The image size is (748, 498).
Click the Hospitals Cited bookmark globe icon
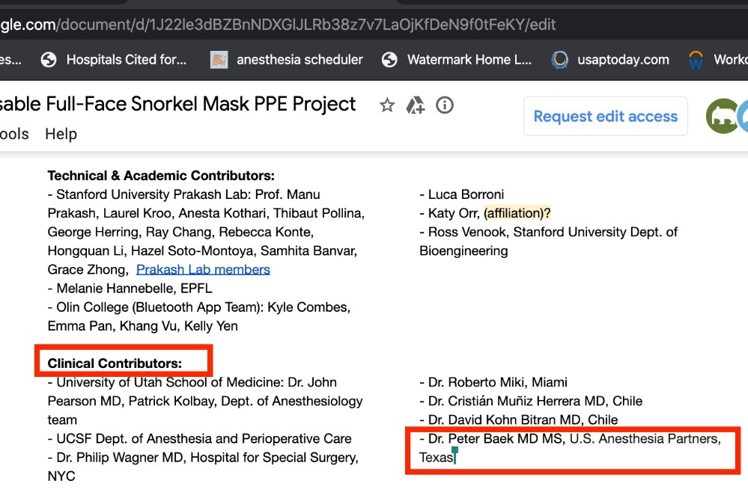pyautogui.click(x=49, y=60)
